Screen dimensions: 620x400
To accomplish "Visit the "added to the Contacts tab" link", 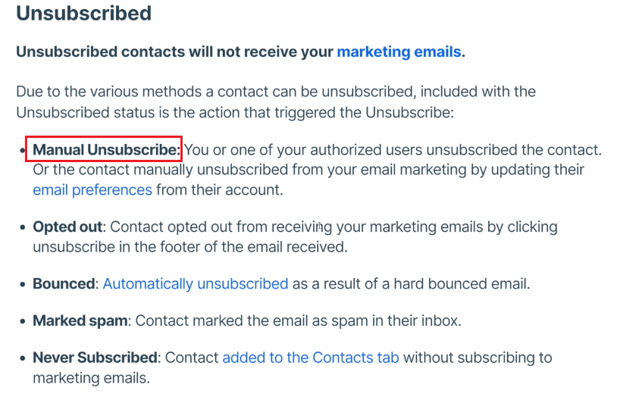I will (x=311, y=358).
